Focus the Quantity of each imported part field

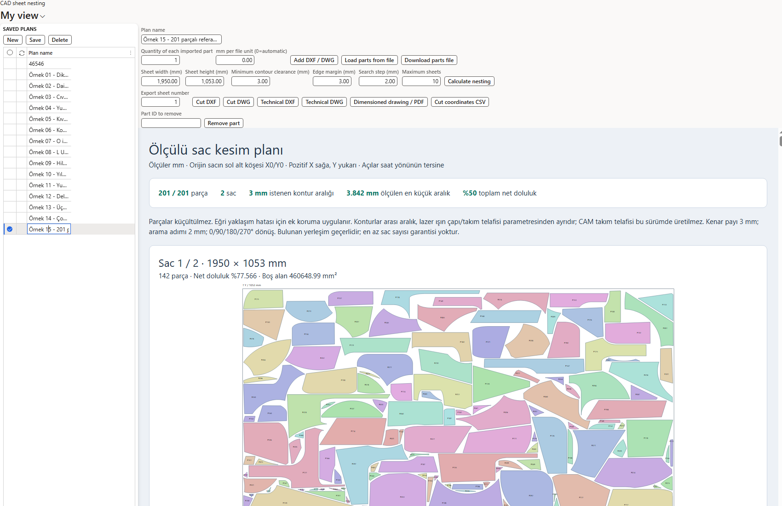click(x=160, y=60)
